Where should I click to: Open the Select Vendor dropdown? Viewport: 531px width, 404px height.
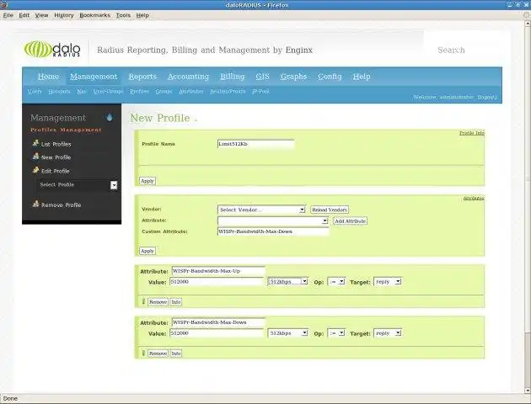[x=261, y=210]
